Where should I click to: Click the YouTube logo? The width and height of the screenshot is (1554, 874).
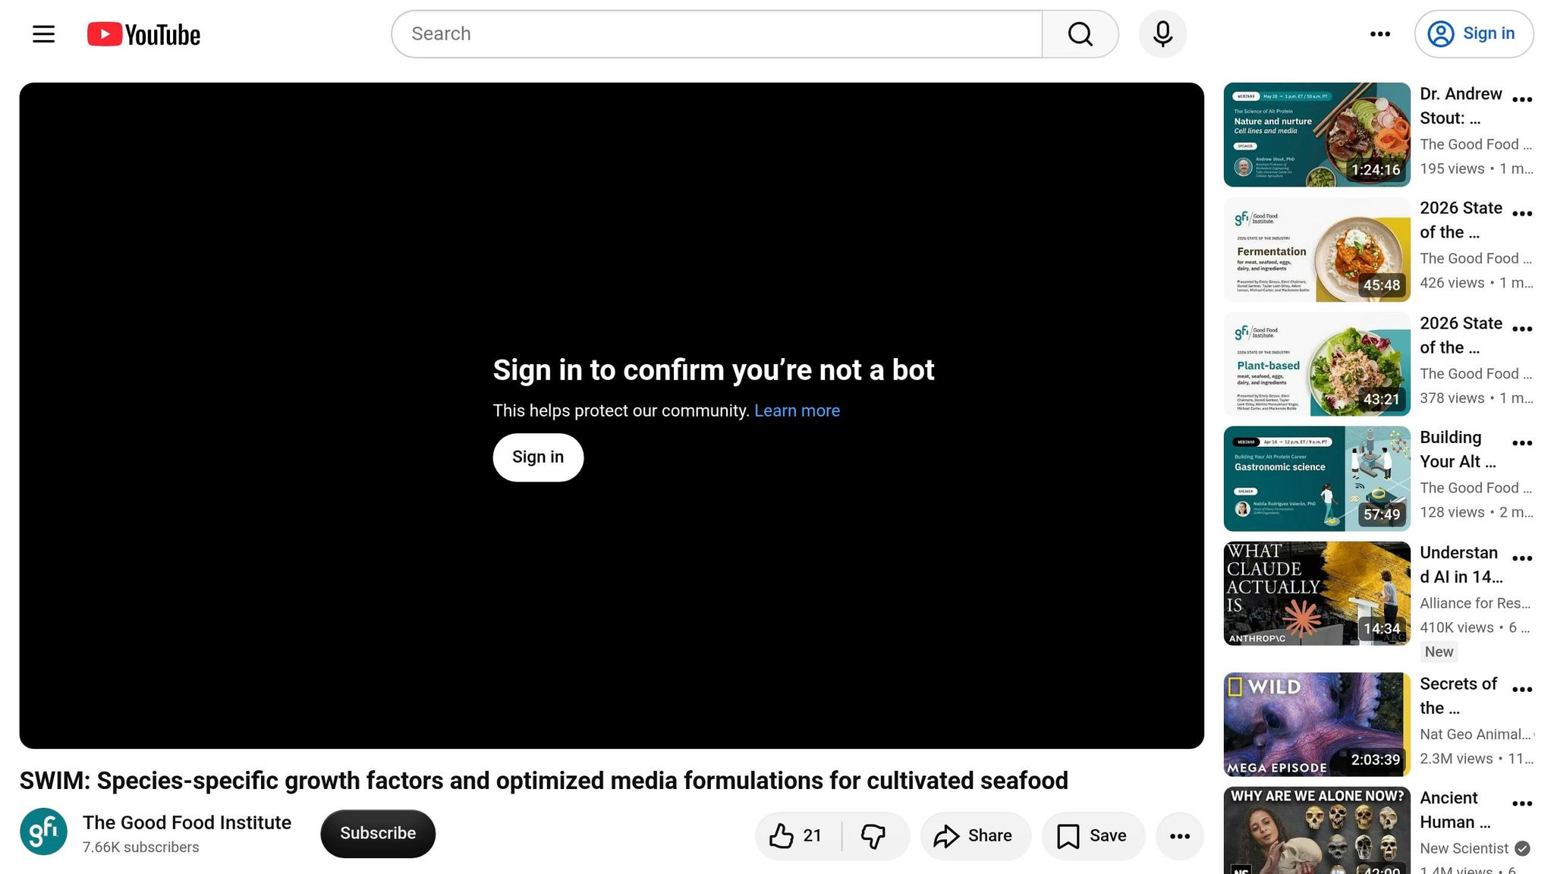pyautogui.click(x=143, y=34)
